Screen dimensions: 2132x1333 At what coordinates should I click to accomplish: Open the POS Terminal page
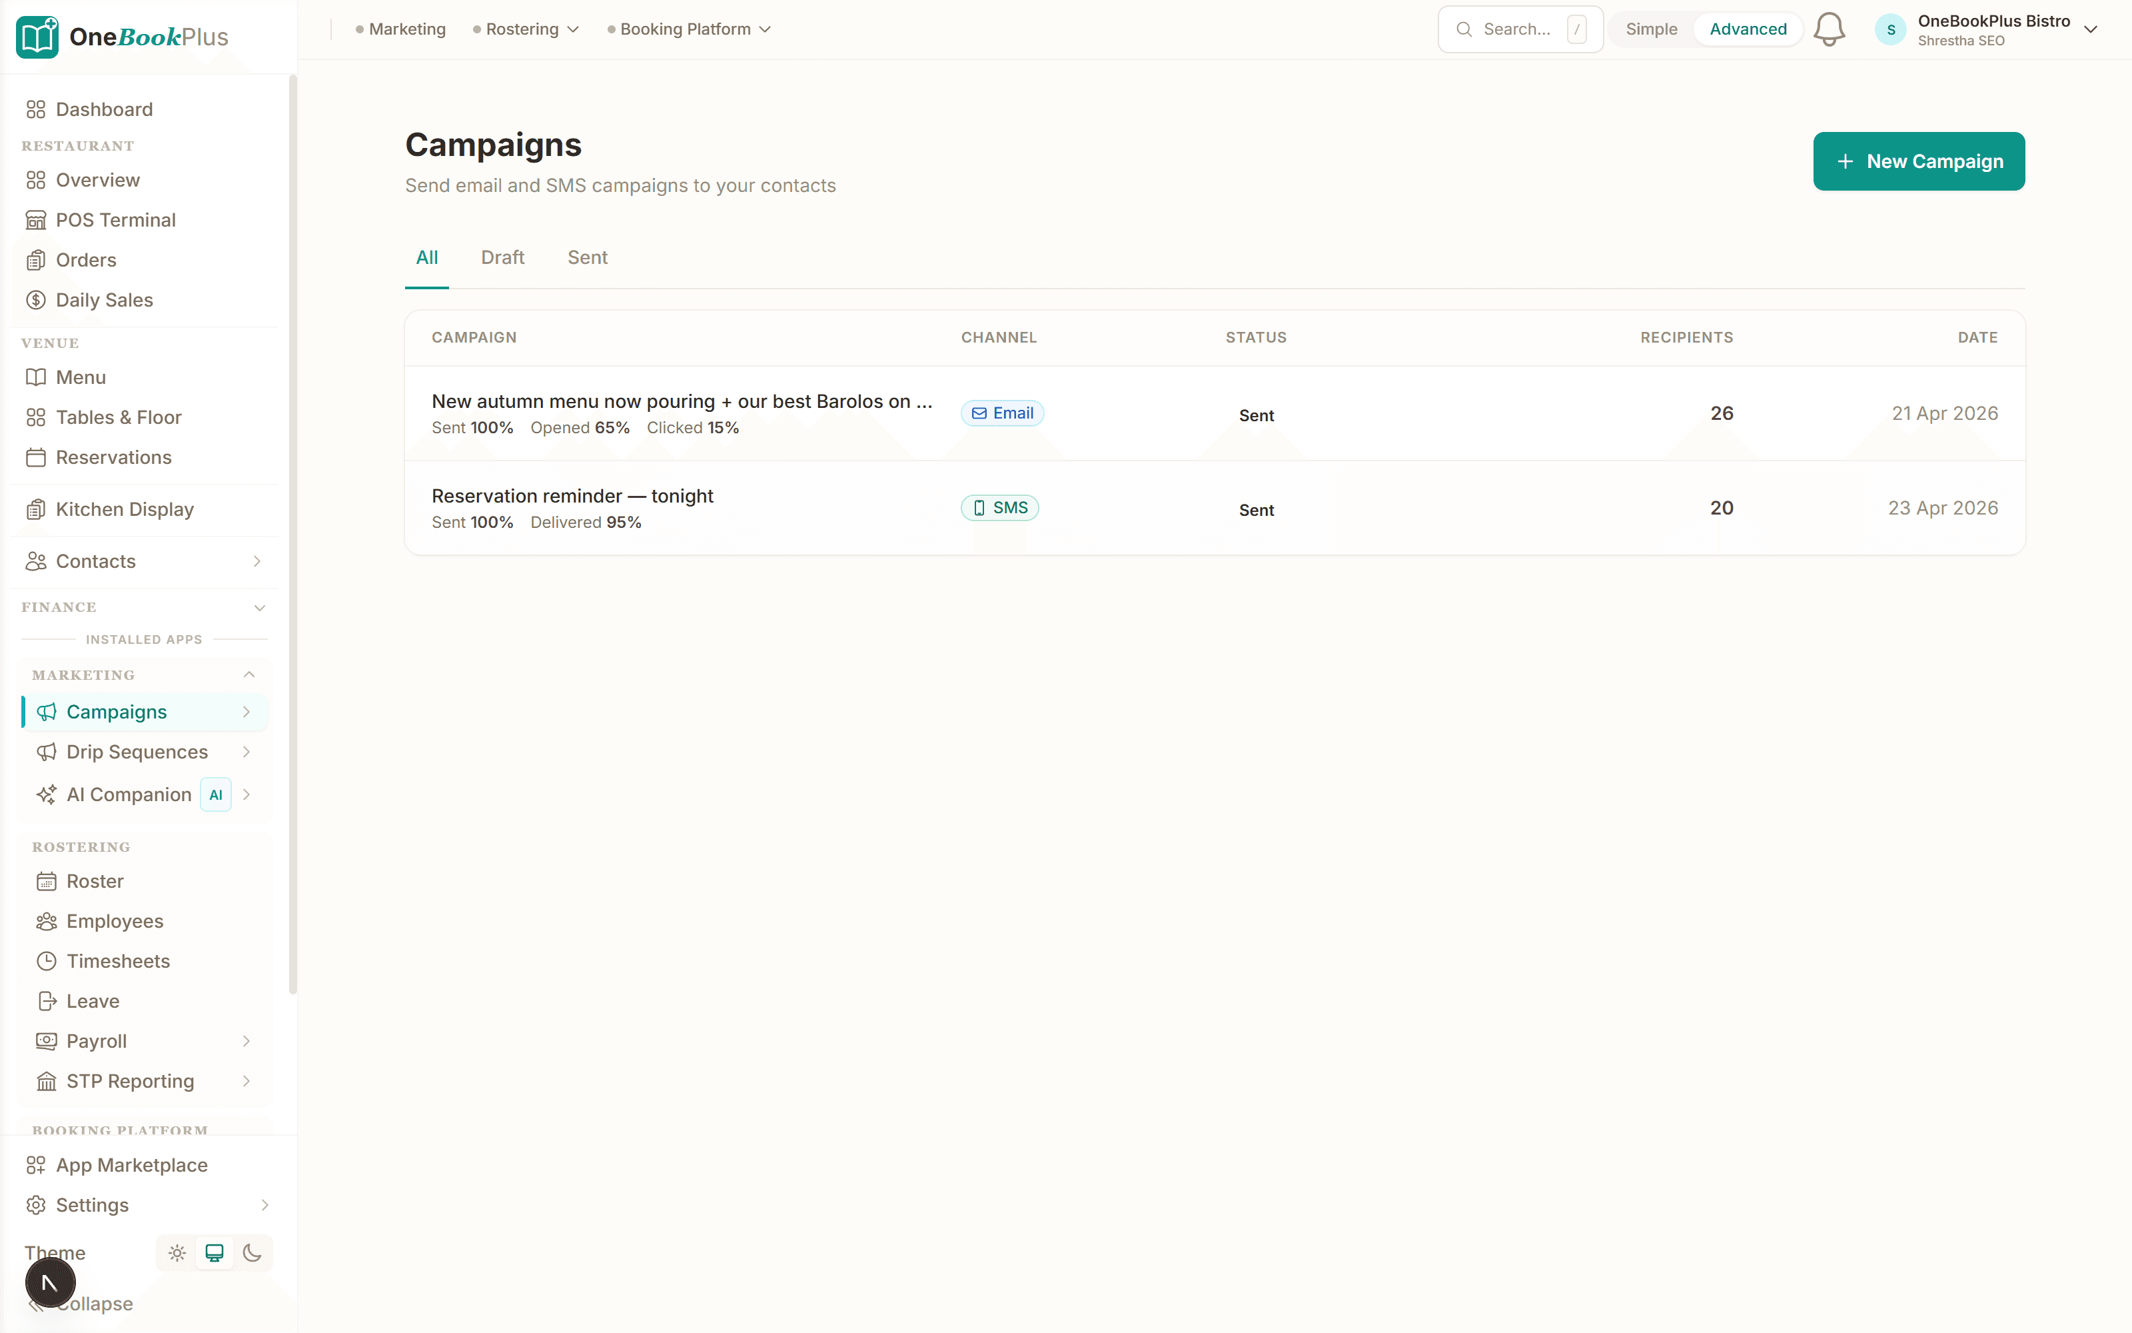[115, 219]
